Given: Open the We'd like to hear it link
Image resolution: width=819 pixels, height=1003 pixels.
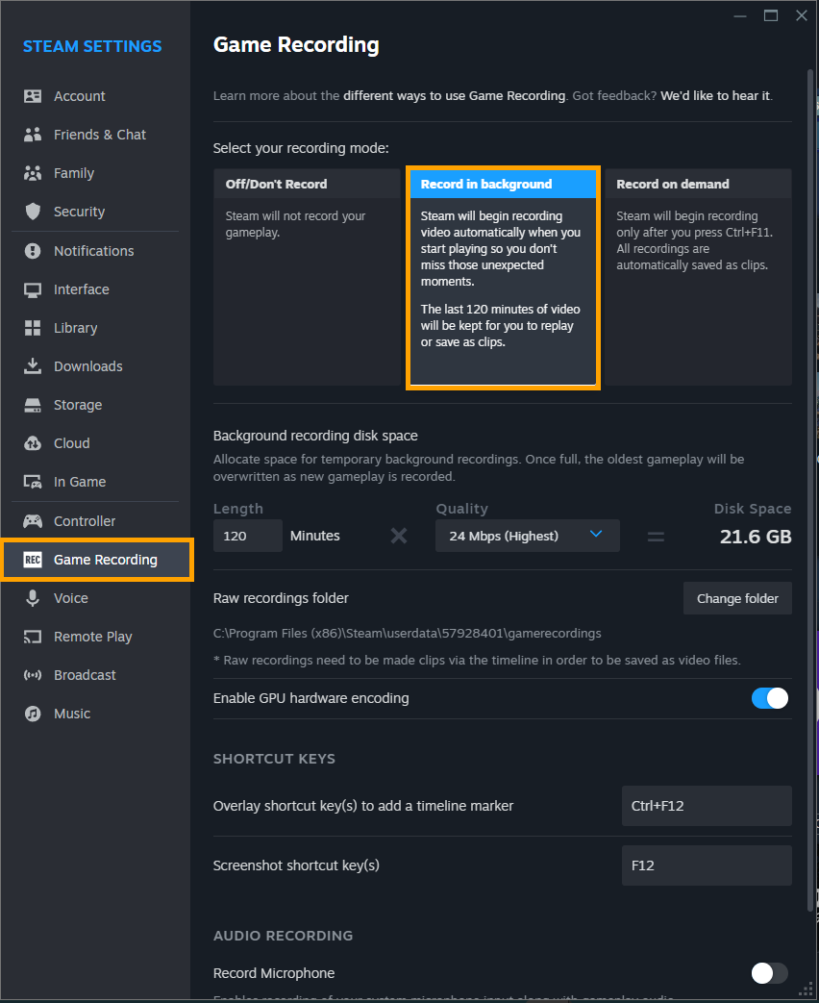Looking at the screenshot, I should pyautogui.click(x=715, y=96).
